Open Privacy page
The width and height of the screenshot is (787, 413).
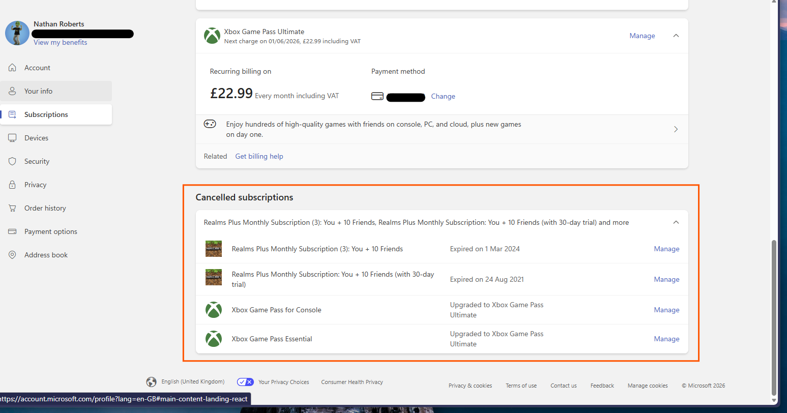(x=56, y=185)
